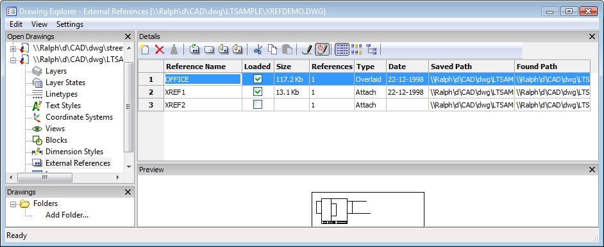This screenshot has width=604, height=247.
Task: Sort by Loaded column header
Action: coord(258,67)
